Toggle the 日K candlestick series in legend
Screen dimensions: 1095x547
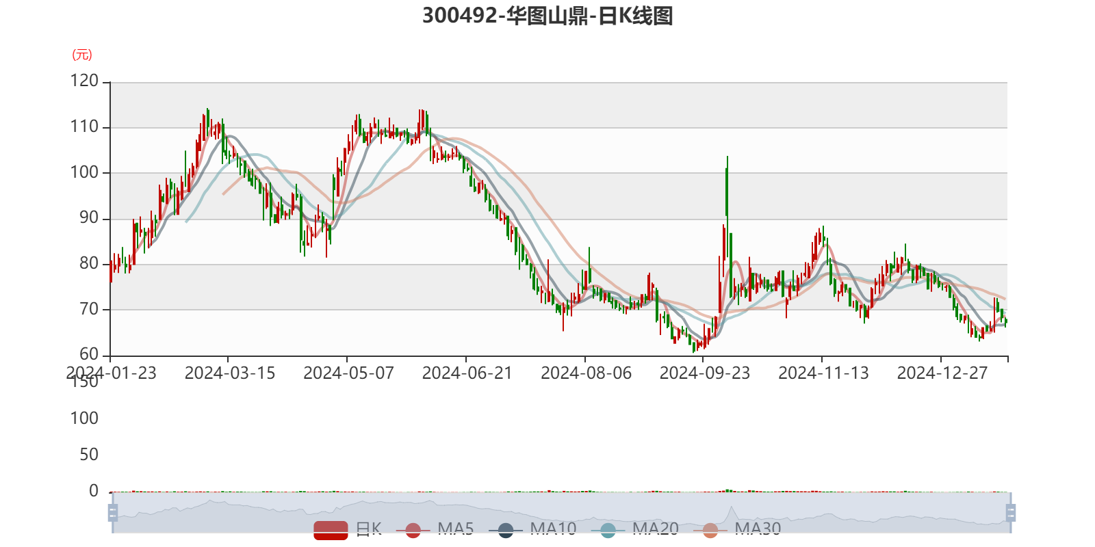[x=348, y=530]
